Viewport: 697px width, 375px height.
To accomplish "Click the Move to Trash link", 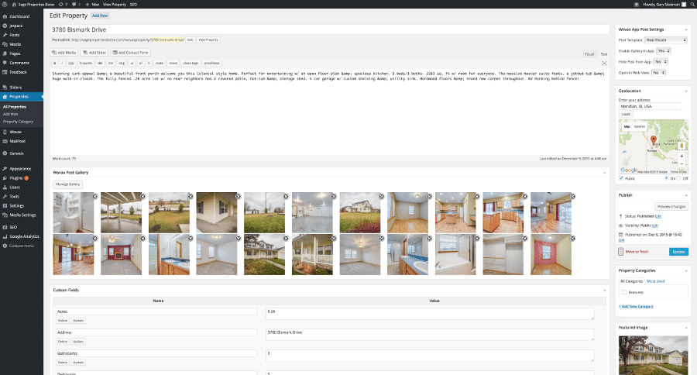I will (x=637, y=252).
